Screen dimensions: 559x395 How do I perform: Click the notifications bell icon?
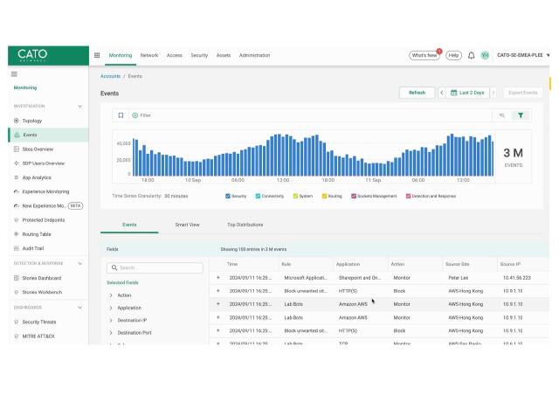[472, 55]
